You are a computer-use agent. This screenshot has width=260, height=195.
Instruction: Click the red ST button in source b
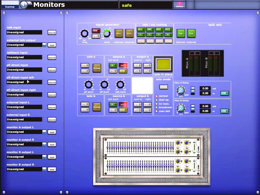click(123, 105)
